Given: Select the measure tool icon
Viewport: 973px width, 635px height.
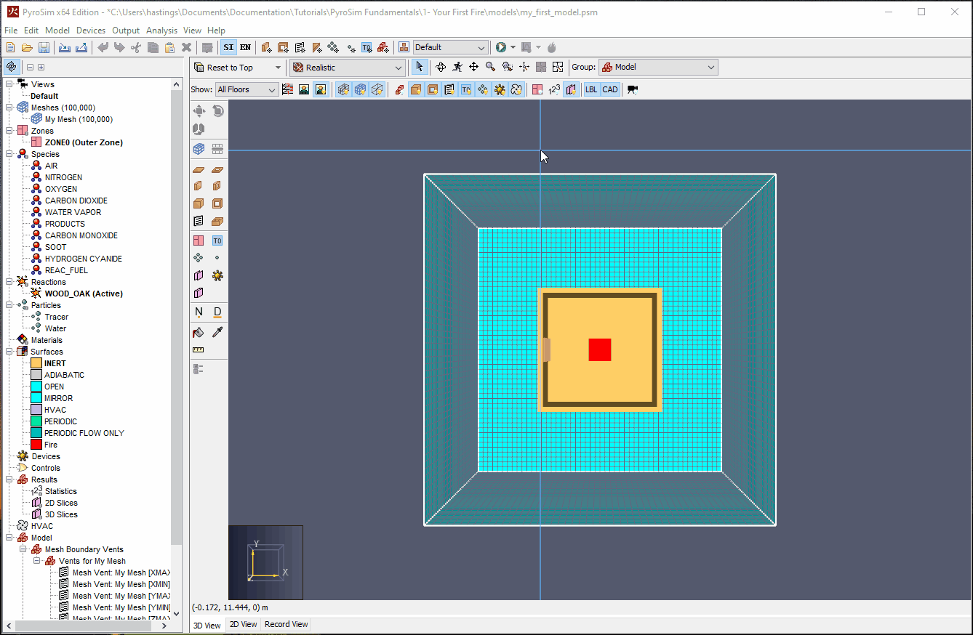Looking at the screenshot, I should (x=198, y=349).
